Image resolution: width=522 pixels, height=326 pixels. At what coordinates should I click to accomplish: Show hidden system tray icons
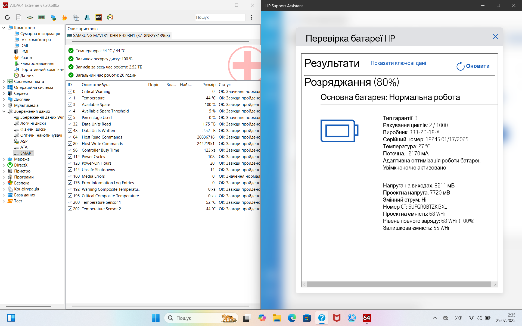coord(434,318)
